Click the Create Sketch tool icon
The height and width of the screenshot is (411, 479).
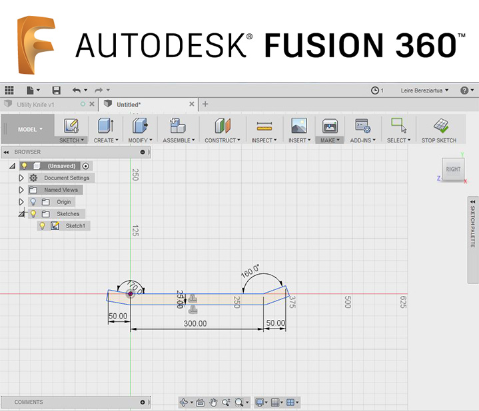point(71,126)
